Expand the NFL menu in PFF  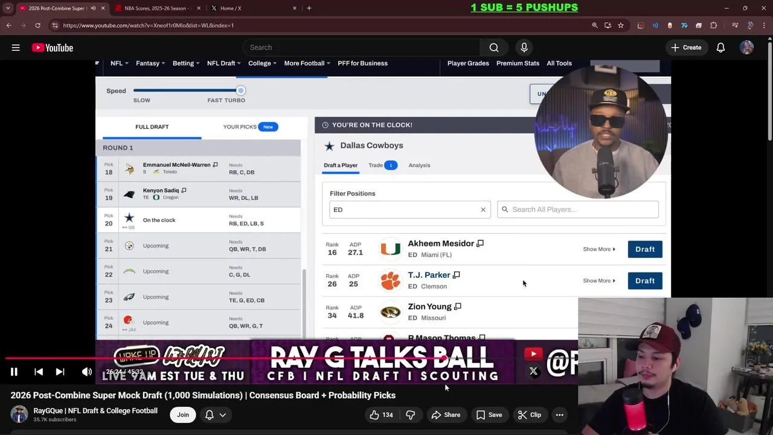118,63
